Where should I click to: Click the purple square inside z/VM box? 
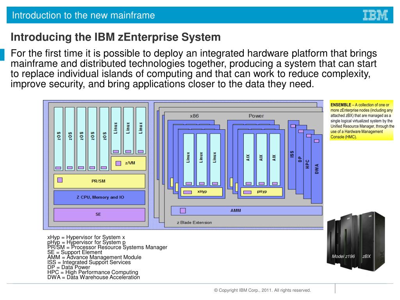118,163
